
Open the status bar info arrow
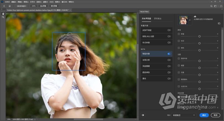(35, 119)
